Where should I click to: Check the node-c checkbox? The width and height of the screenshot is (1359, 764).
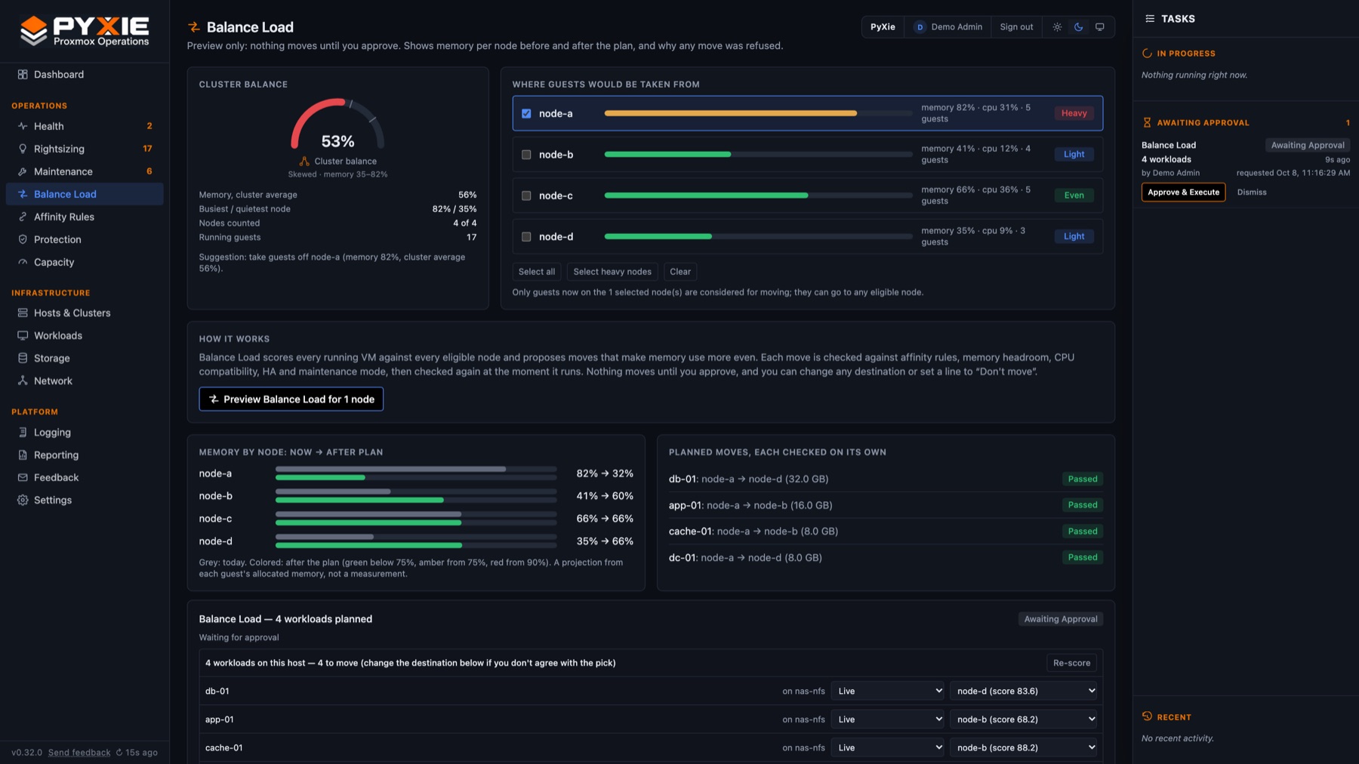[x=526, y=196]
